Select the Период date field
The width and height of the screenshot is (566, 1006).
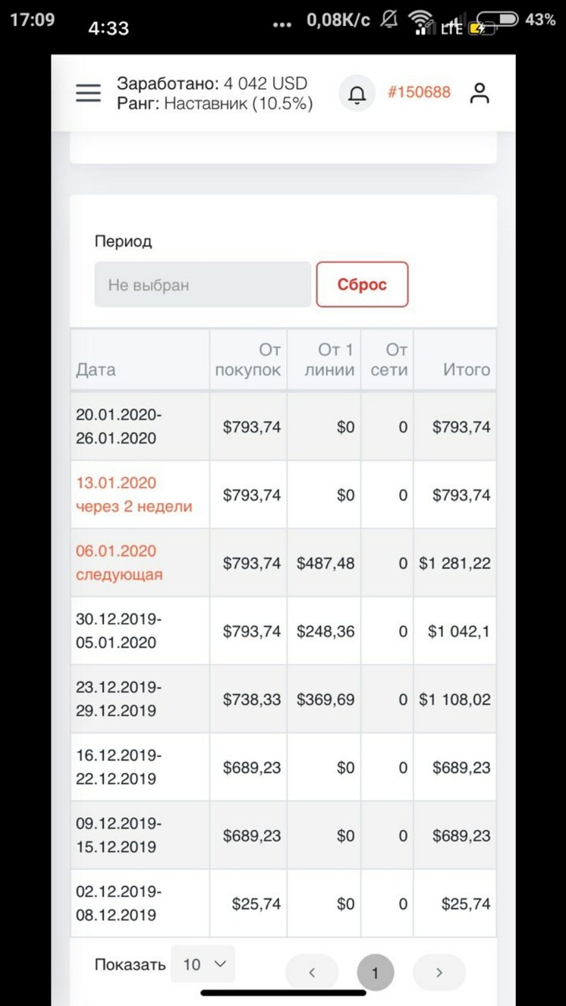[202, 284]
